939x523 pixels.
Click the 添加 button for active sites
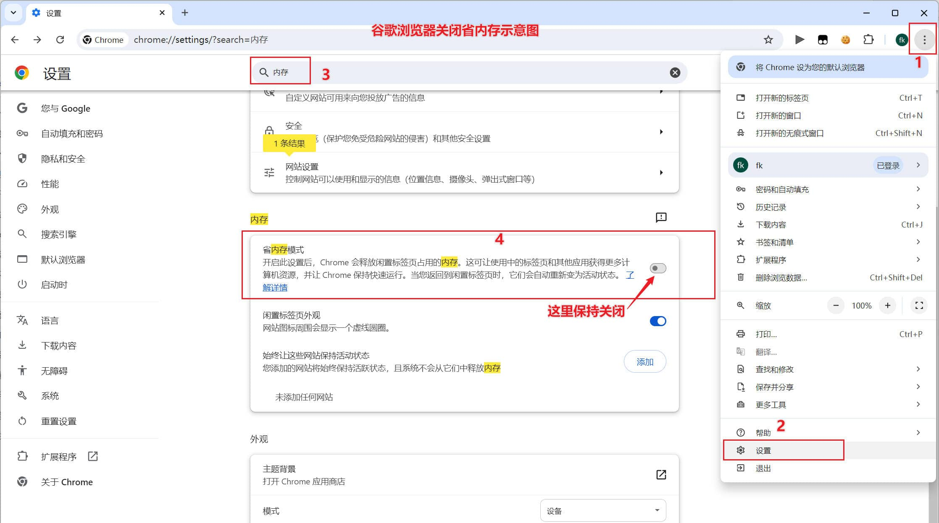pyautogui.click(x=645, y=362)
